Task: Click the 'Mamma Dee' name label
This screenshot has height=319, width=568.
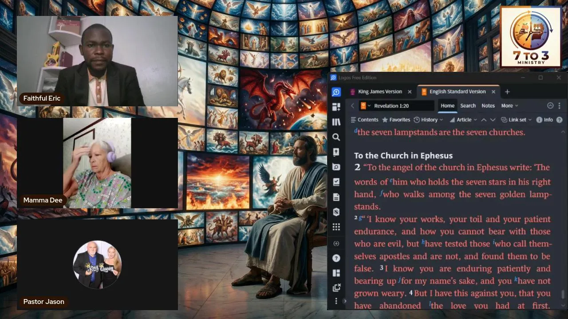Action: (43, 200)
